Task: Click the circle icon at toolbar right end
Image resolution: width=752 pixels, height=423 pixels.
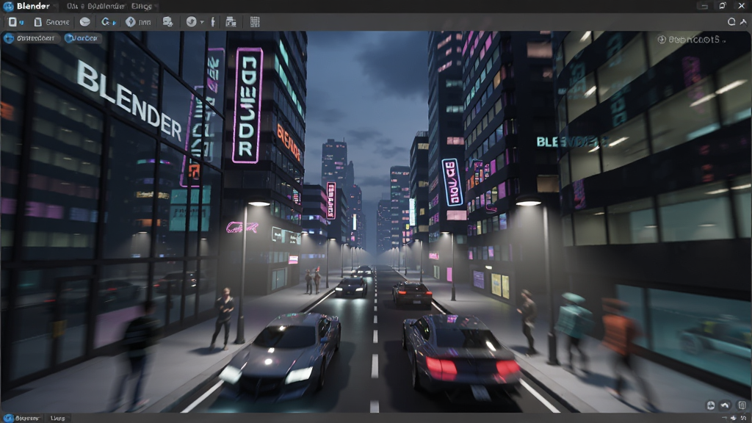Action: [731, 21]
